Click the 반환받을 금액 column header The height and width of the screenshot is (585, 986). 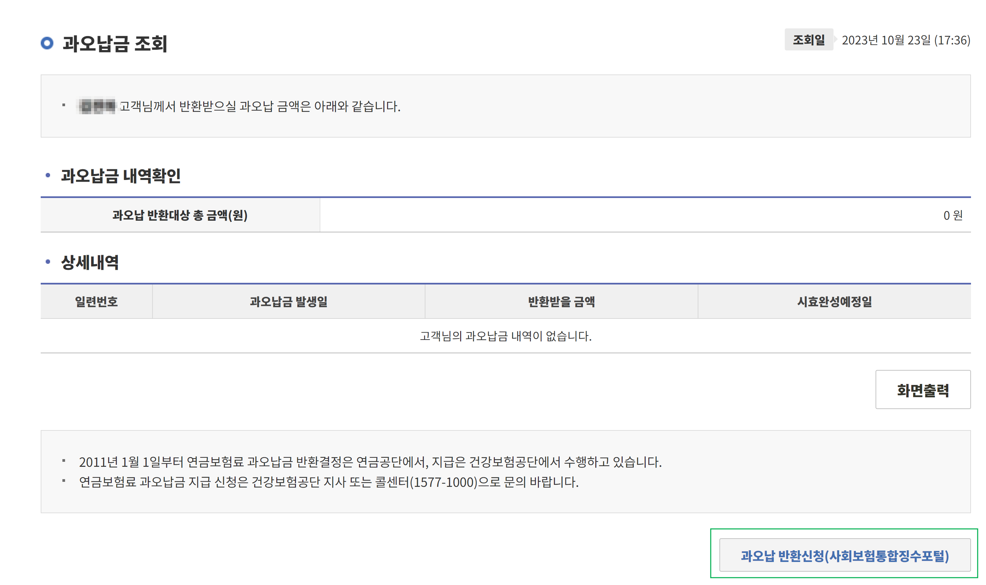[x=561, y=302]
